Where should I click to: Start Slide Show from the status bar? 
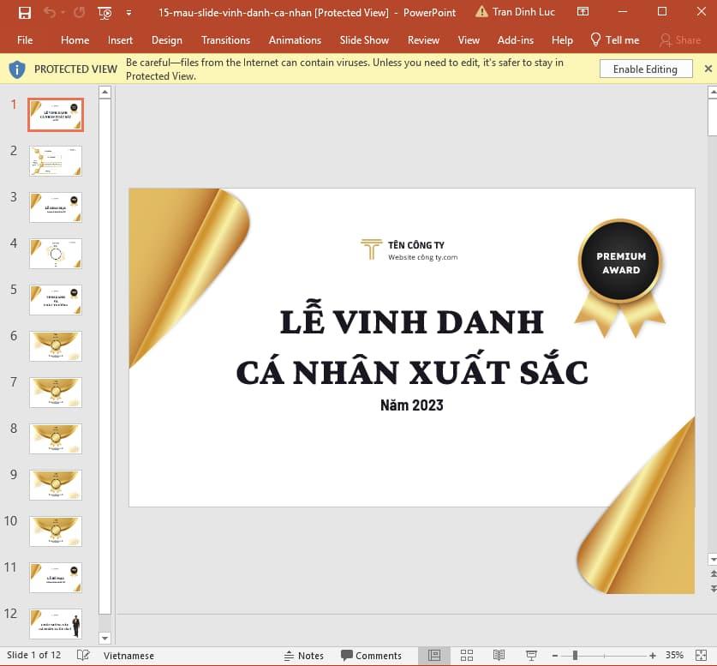tap(531, 655)
